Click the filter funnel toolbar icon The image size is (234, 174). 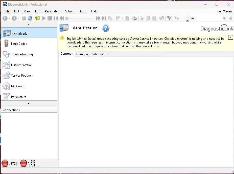coord(169,18)
